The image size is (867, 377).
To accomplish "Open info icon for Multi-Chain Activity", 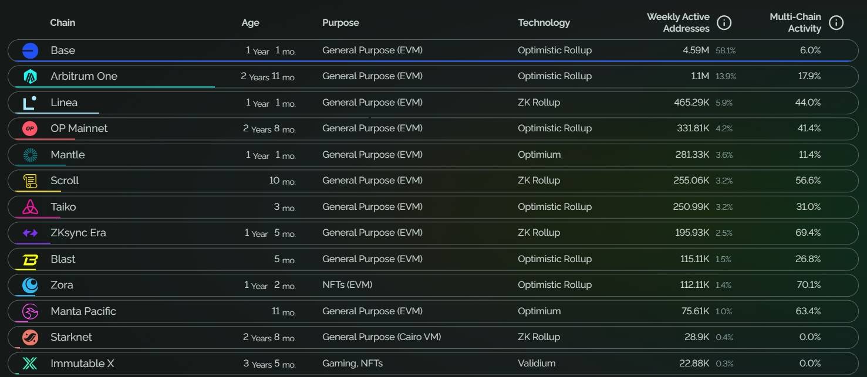I will (x=836, y=23).
